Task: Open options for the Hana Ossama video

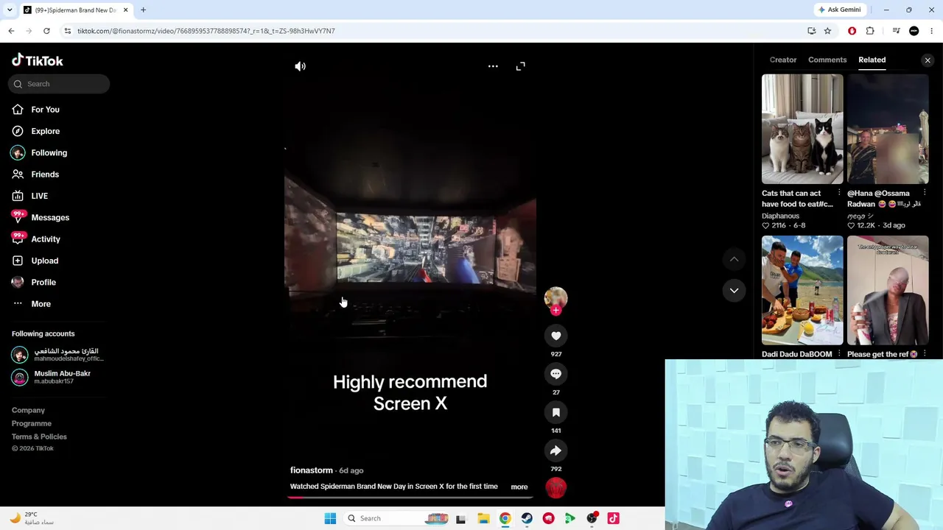Action: 925,194
